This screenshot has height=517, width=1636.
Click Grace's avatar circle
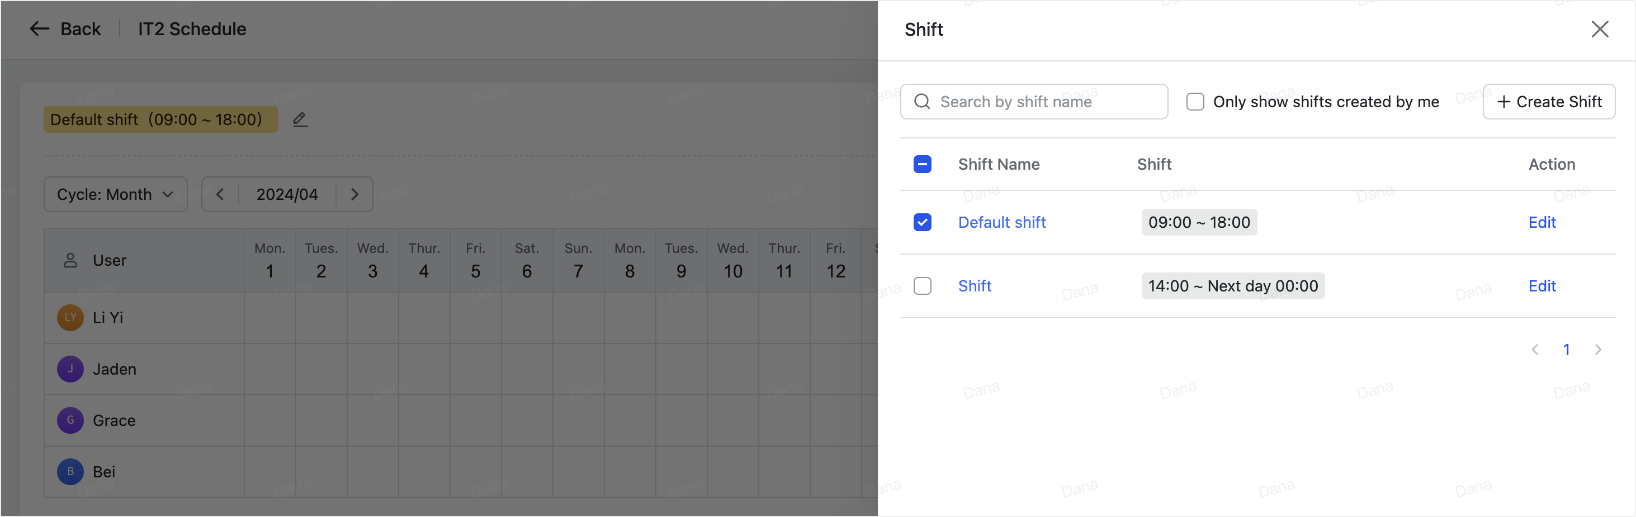pos(70,420)
